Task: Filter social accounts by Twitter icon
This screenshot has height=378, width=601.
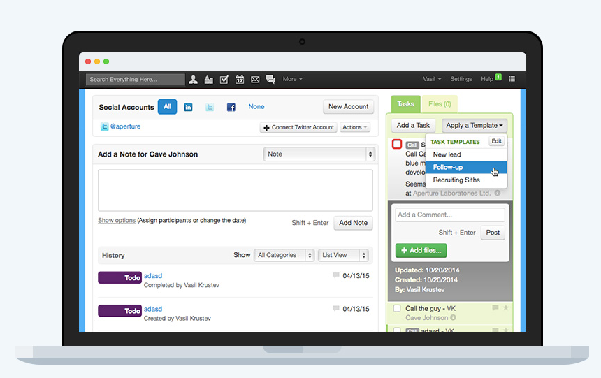Action: (209, 107)
